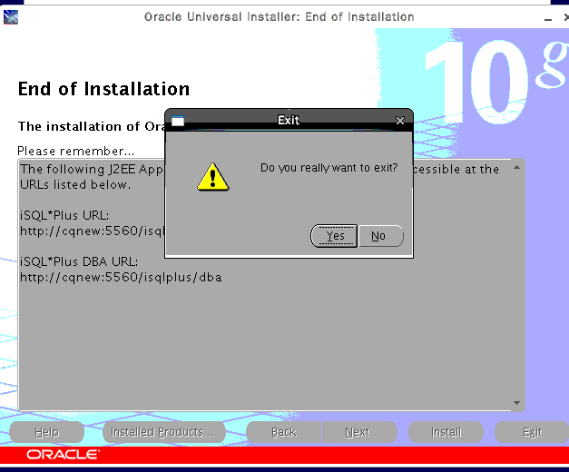Minimize the Oracle Universal Installer window
Viewport: 569px width, 472px height.
click(548, 18)
